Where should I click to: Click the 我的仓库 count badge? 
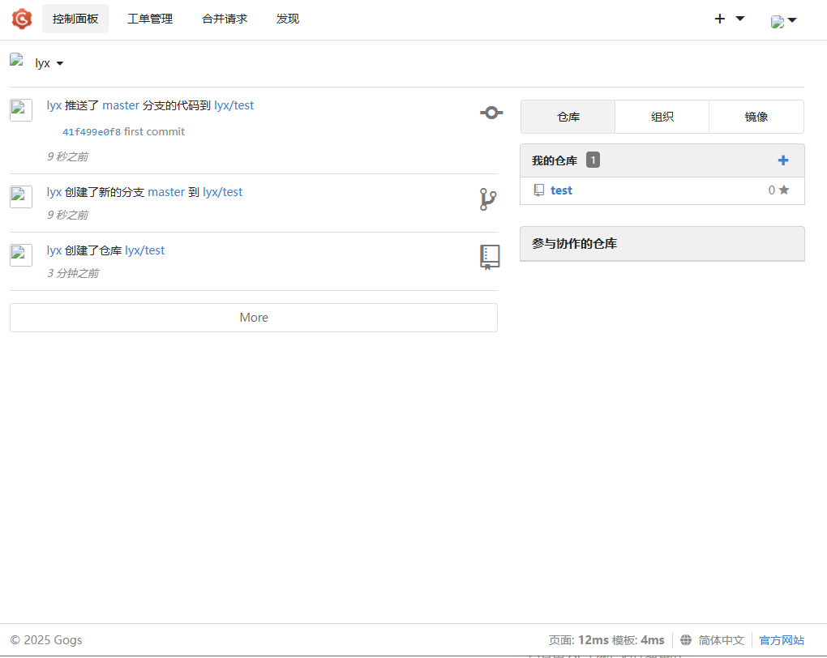[593, 160]
